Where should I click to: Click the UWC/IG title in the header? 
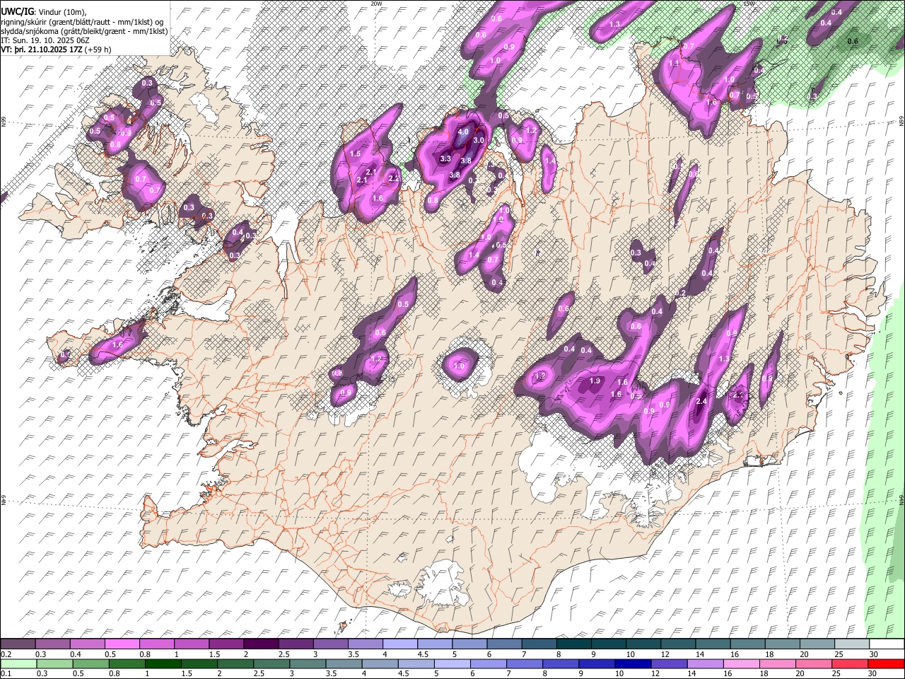tap(16, 12)
